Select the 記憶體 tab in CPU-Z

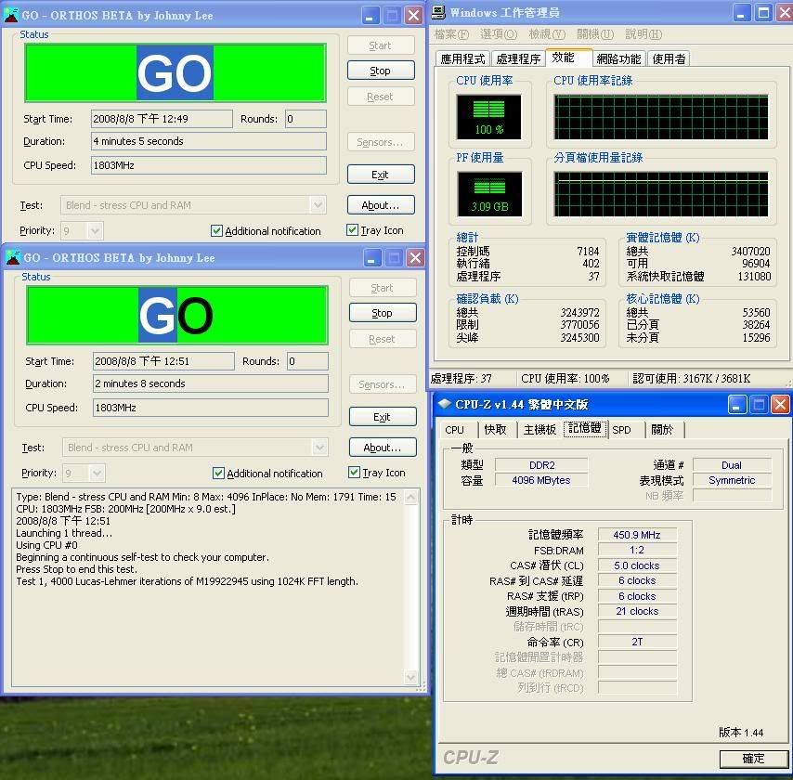[x=585, y=428]
